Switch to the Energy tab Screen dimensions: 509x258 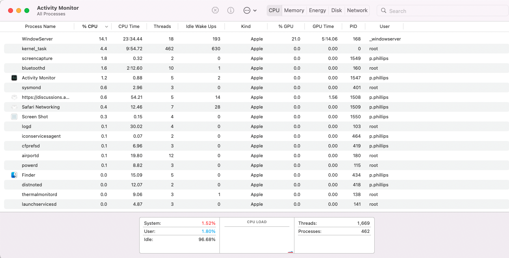317,11
